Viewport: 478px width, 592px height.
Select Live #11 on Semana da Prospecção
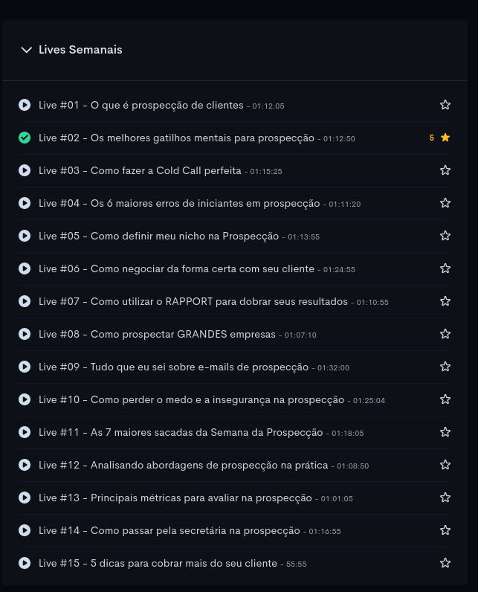[x=181, y=432]
